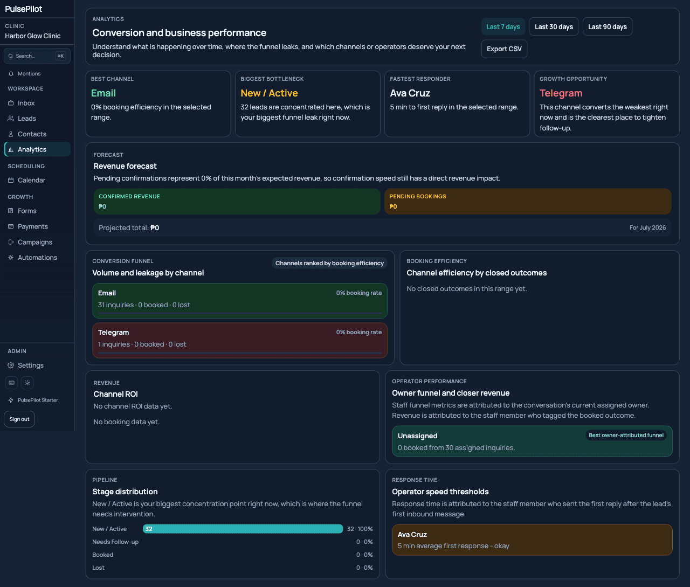Click the Confirmed Revenue green bar
This screenshot has height=587, width=690.
[x=237, y=201]
